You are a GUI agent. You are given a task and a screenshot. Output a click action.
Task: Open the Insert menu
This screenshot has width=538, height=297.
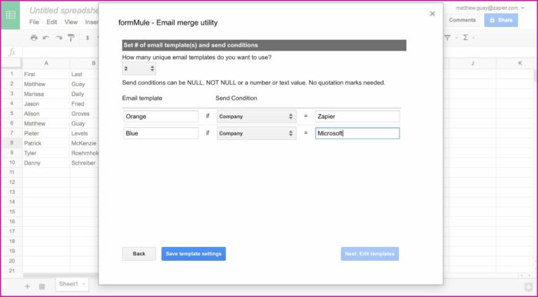click(91, 22)
